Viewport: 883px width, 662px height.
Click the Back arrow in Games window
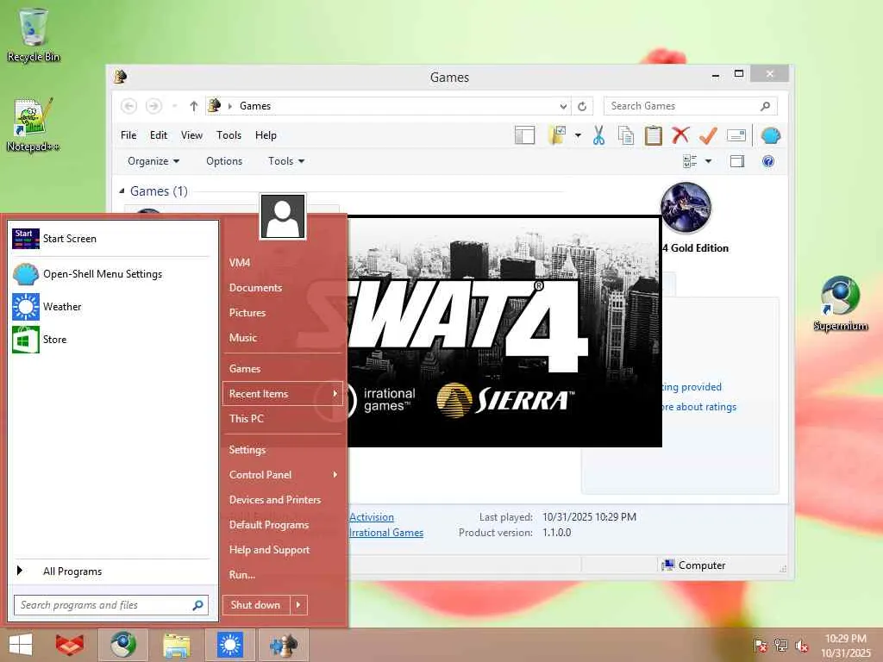[x=129, y=106]
